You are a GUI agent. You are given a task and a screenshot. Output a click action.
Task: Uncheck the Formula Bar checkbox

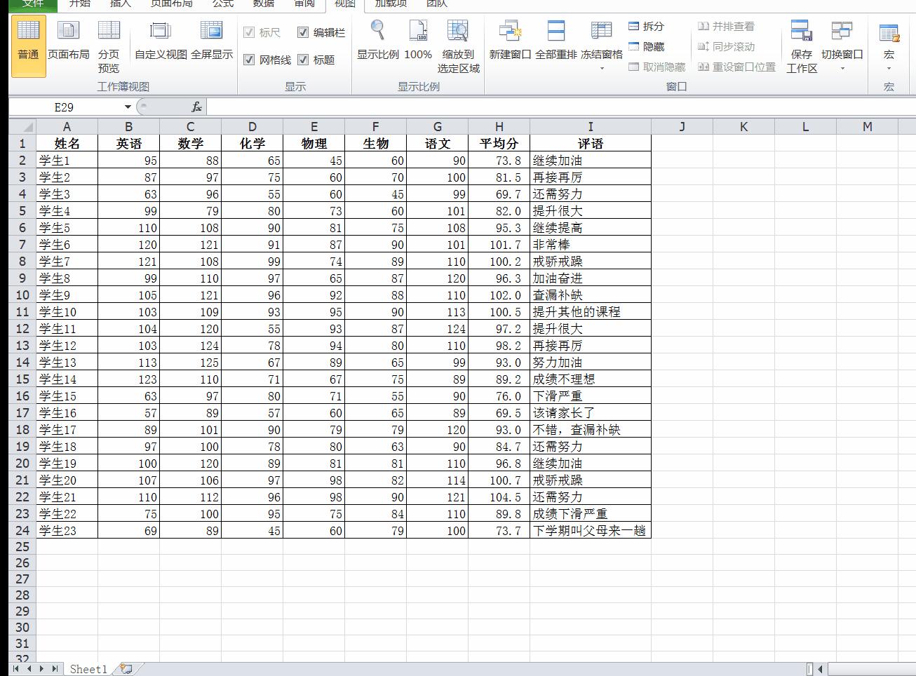[303, 32]
